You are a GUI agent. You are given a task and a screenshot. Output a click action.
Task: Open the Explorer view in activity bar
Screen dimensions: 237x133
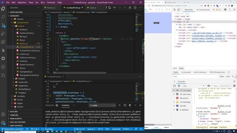(3, 8)
